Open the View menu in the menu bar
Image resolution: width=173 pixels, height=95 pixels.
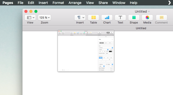tap(90, 3)
